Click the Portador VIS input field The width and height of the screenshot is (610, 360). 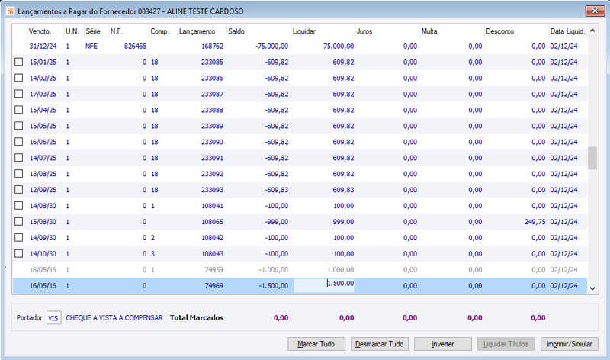pos(53,318)
